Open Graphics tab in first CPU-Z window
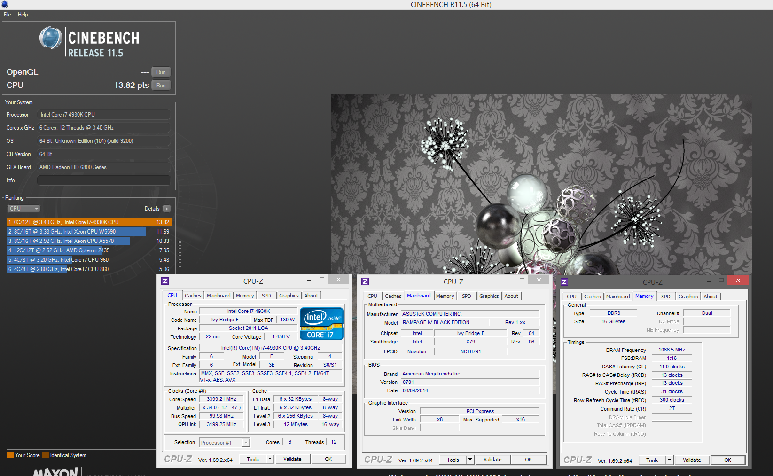773x476 pixels. pos(289,296)
